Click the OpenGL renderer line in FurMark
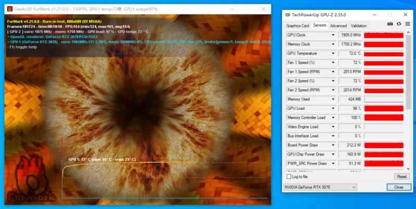The image size is (416, 209). 53,36
